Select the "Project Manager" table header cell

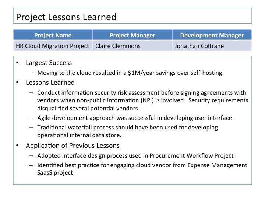pos(132,36)
